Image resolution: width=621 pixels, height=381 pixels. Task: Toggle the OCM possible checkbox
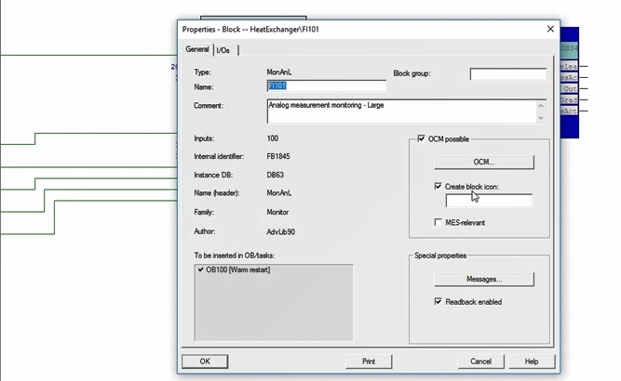421,138
